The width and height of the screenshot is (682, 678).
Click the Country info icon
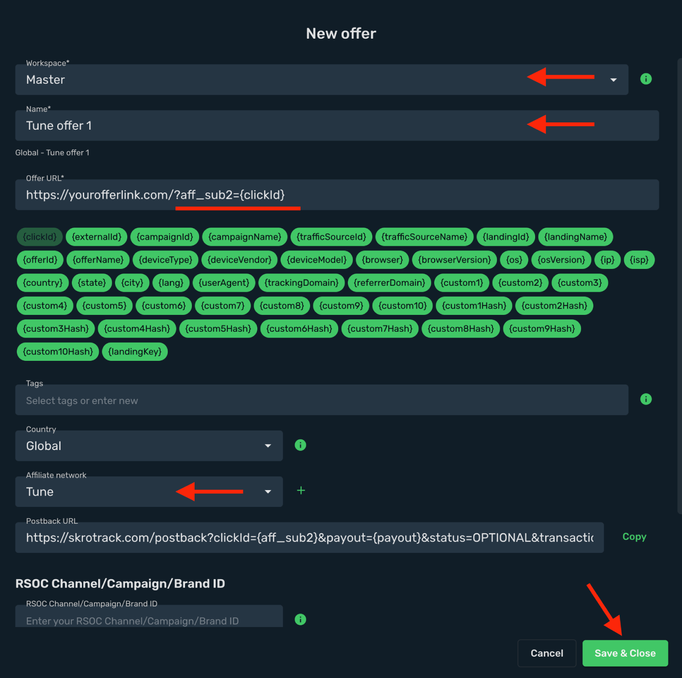(x=300, y=445)
